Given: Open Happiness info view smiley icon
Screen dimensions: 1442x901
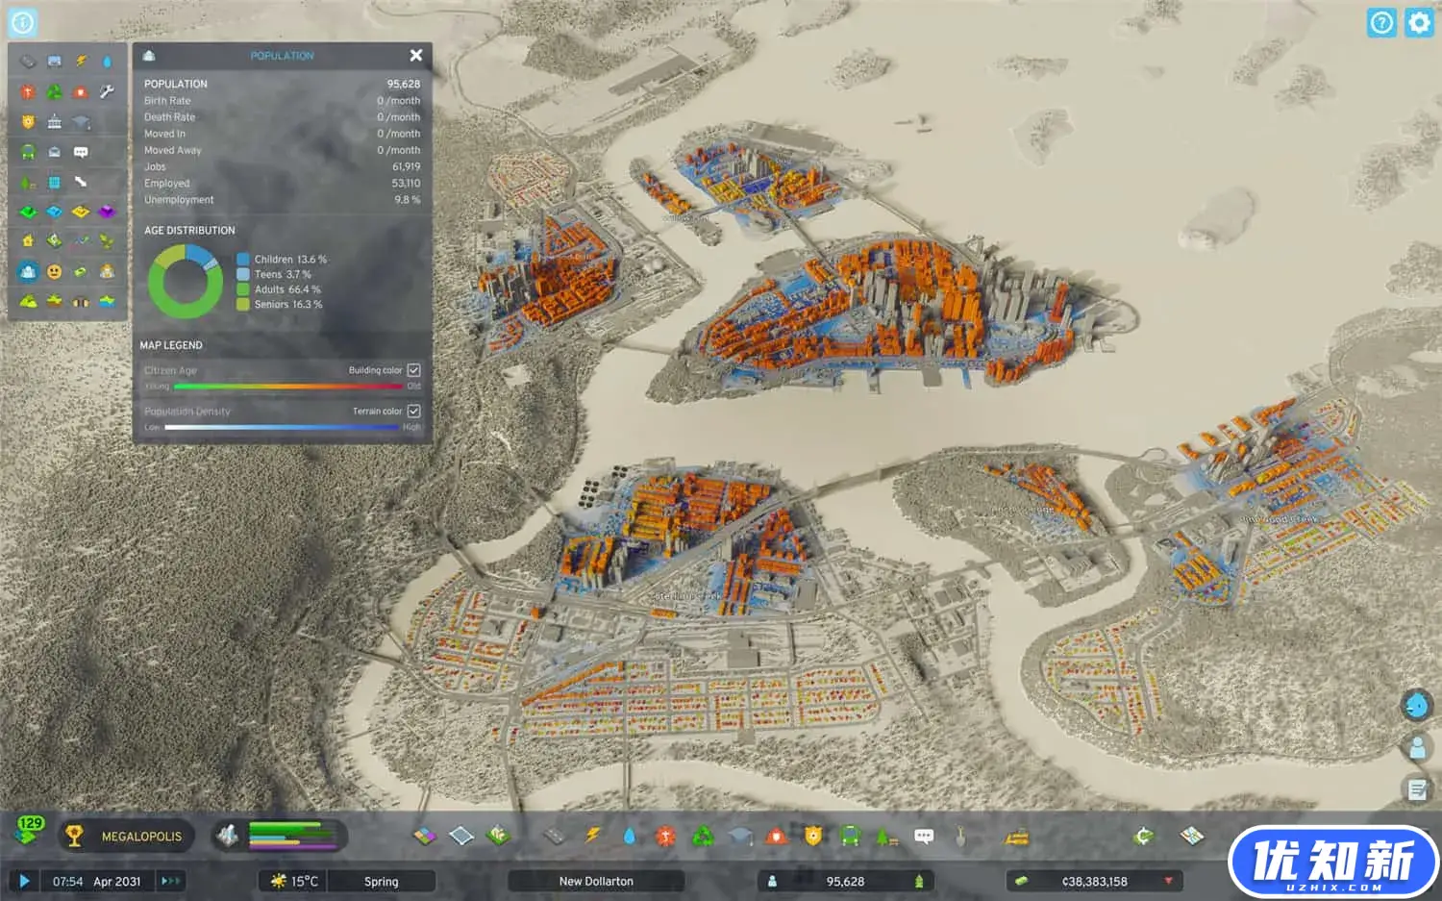Looking at the screenshot, I should (55, 271).
